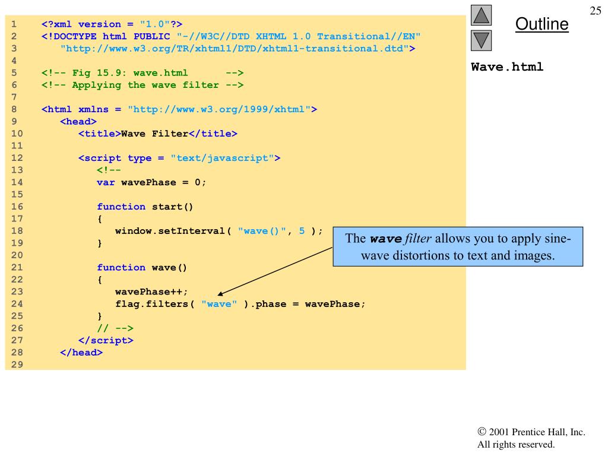Click the 'Wave Filter' title line
Screen dimensions: 608x456
click(x=158, y=134)
